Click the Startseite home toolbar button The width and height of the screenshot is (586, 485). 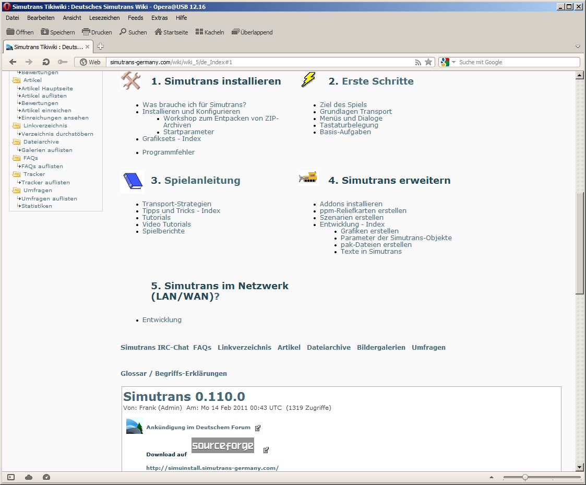coord(171,32)
